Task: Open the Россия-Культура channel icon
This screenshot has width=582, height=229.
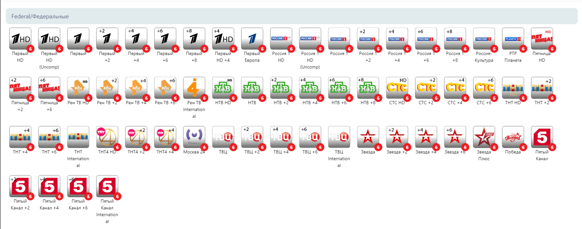Action: [484, 39]
